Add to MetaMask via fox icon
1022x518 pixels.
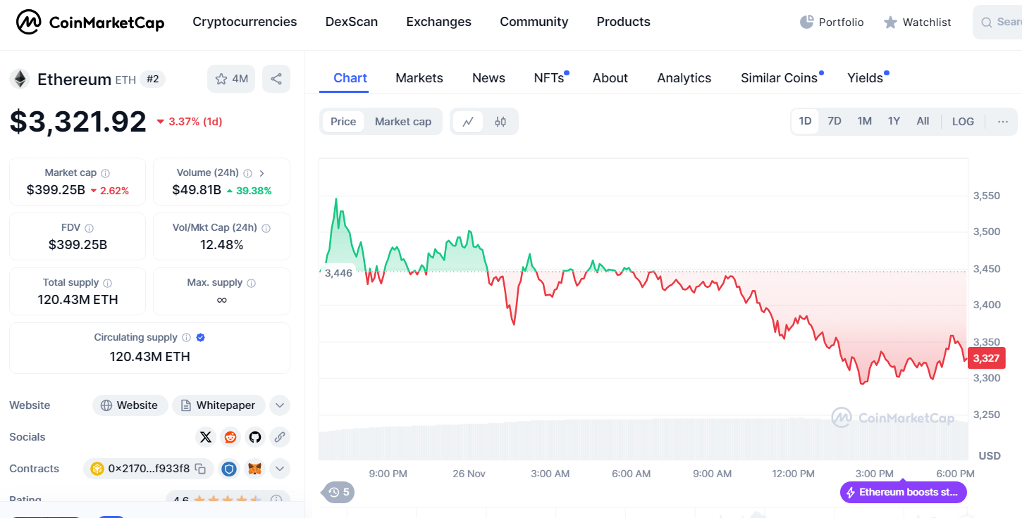[254, 469]
